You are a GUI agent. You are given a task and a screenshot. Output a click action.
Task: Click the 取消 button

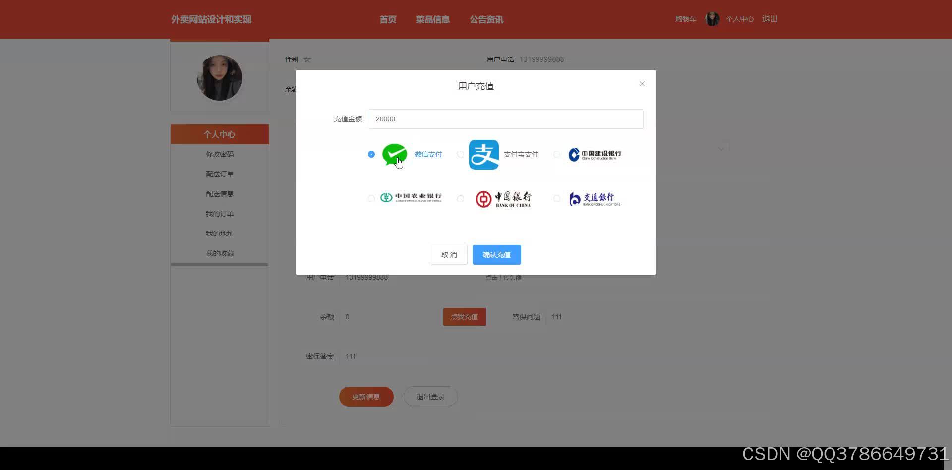(x=449, y=255)
